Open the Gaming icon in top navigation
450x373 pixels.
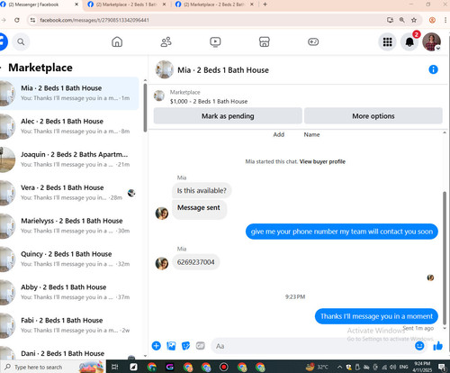[313, 41]
